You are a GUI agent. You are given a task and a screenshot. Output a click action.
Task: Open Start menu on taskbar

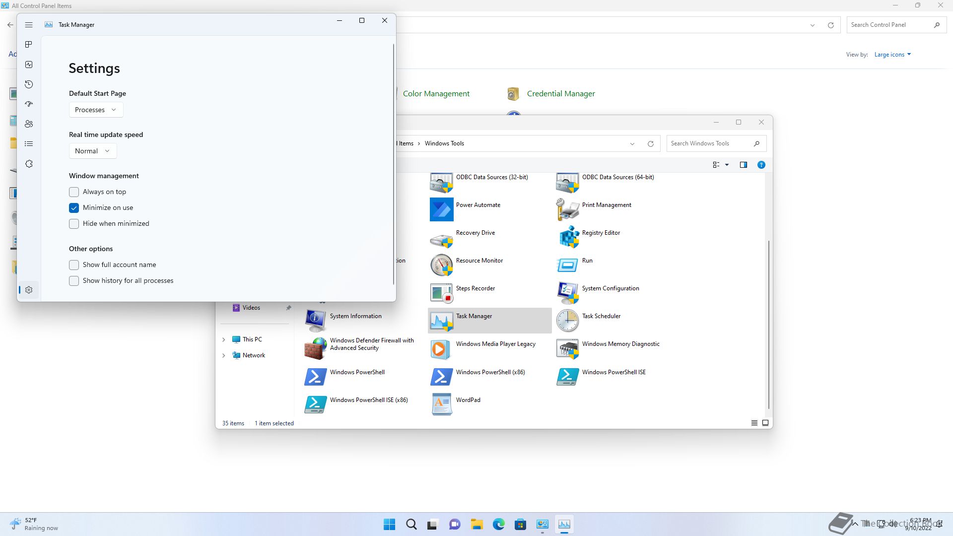click(390, 524)
